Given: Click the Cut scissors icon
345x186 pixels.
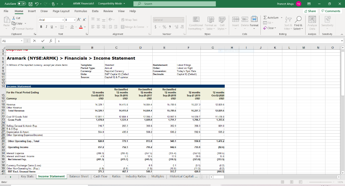Looking at the screenshot, I should coord(13,18).
